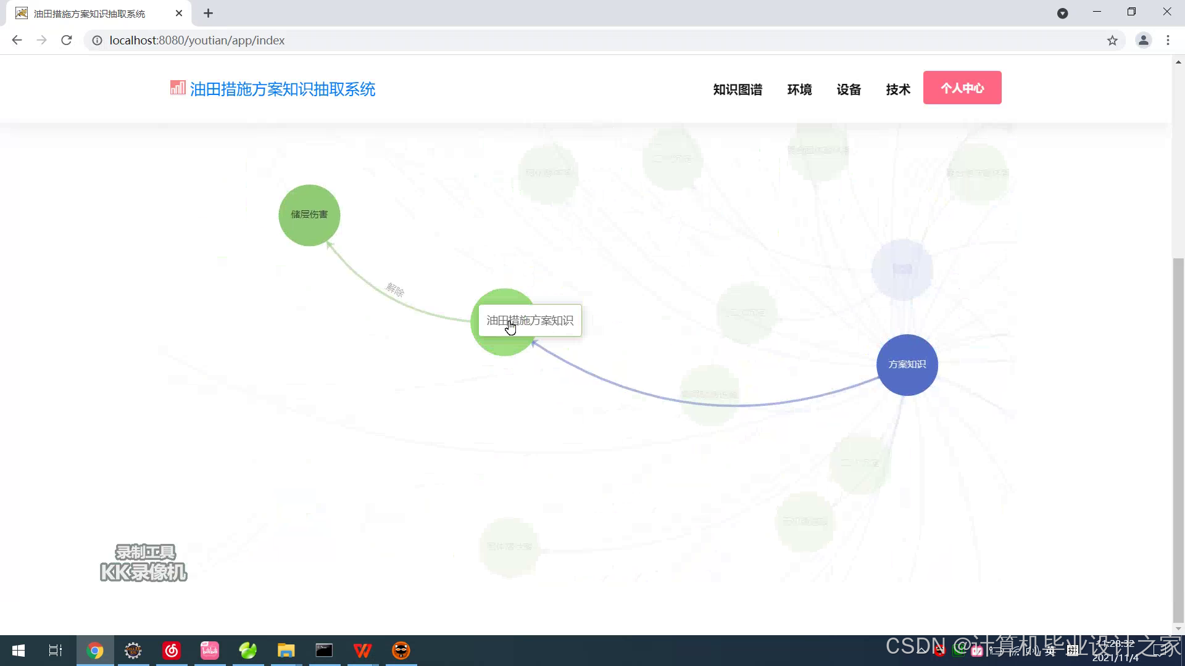
Task: Open the 环境 menu item
Action: [799, 89]
